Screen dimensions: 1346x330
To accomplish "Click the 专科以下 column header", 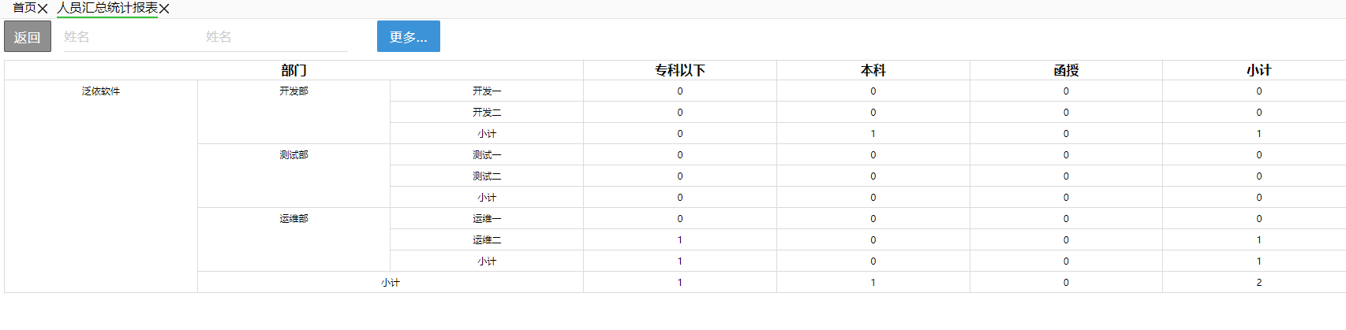I will (679, 70).
